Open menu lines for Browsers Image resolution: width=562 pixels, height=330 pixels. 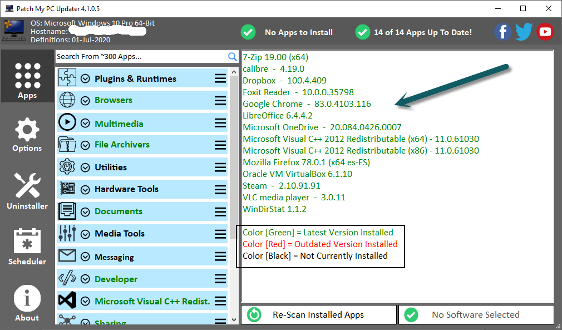[220, 101]
